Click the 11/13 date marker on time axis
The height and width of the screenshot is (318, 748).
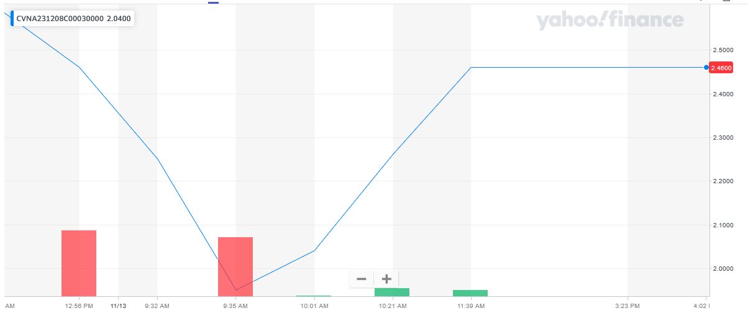point(118,306)
